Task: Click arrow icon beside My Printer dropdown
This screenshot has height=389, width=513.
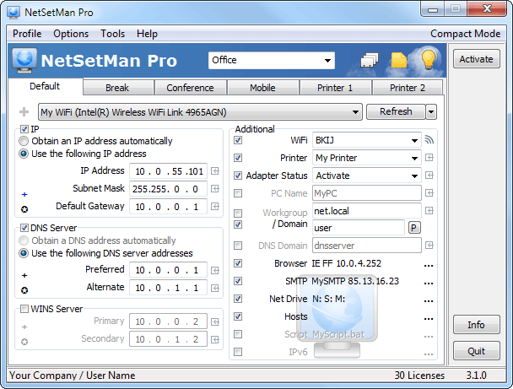Action: pyautogui.click(x=429, y=158)
